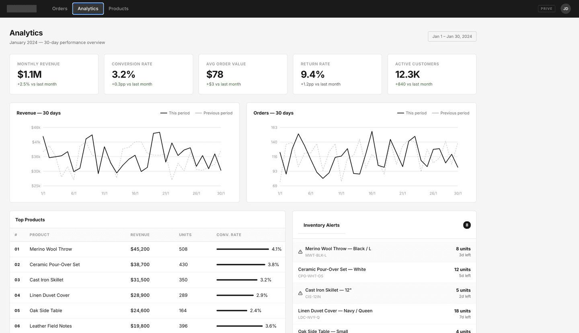Open the JD avatar menu
Screen dimensions: 579x333
tap(566, 8)
